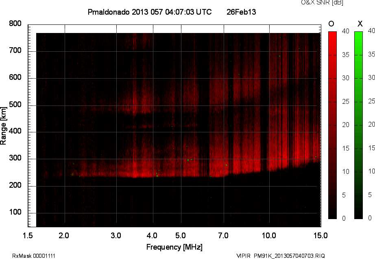Click the 7.0 MHz frequency tick label
The image size is (375, 259).
[223, 235]
